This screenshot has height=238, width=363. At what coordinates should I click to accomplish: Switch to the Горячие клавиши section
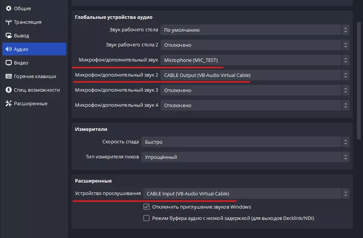point(35,76)
